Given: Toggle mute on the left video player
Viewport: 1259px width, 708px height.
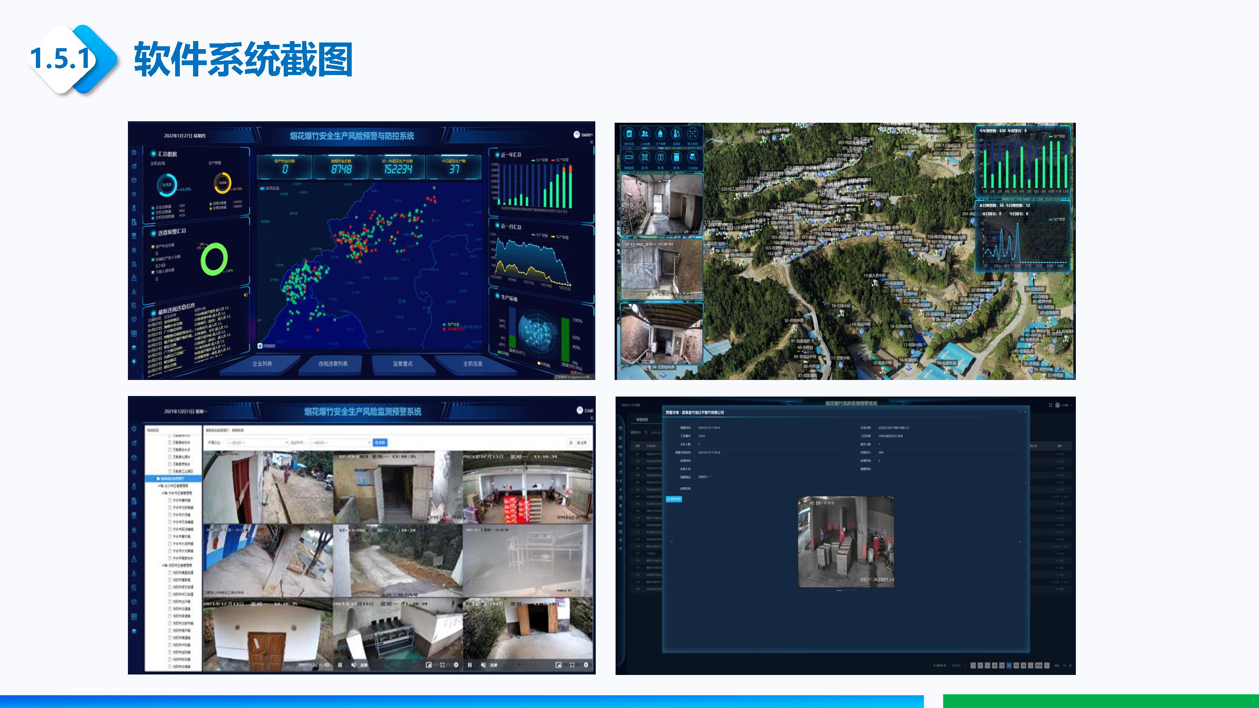Looking at the screenshot, I should tap(355, 665).
